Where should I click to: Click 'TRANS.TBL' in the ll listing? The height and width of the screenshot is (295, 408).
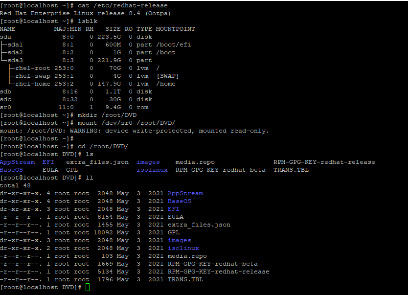185,279
